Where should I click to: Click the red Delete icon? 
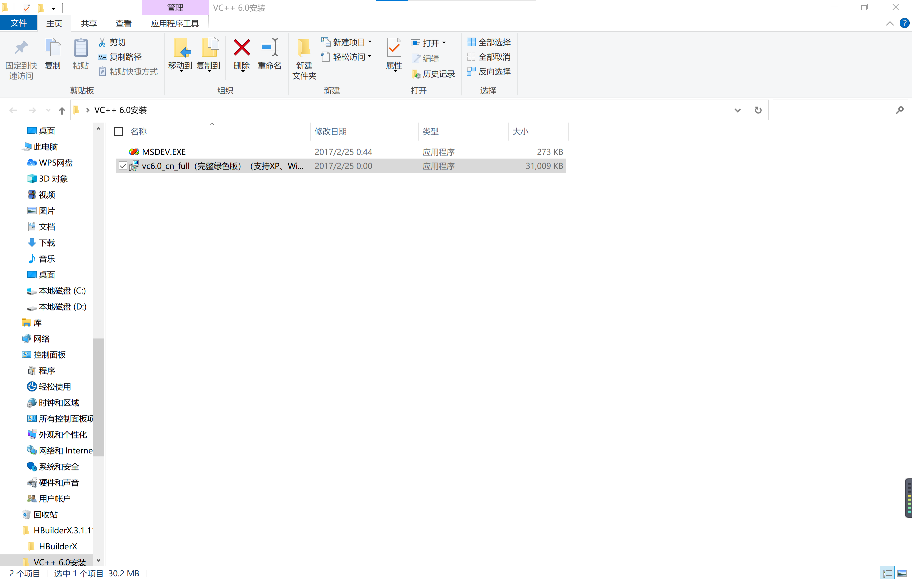click(x=241, y=48)
